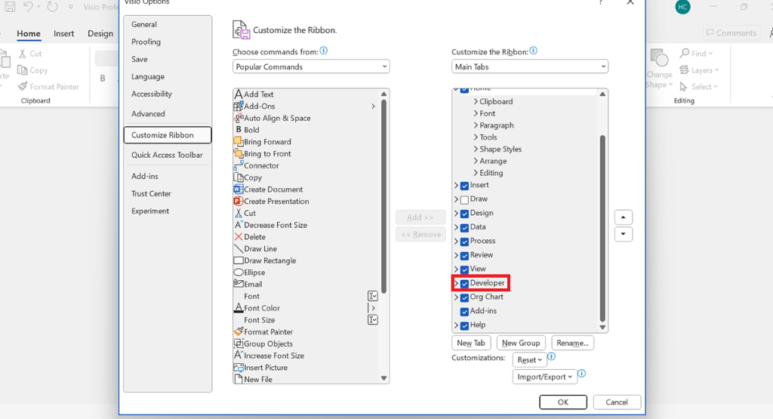Click the Cancel button
This screenshot has height=419, width=773.
pyautogui.click(x=617, y=402)
